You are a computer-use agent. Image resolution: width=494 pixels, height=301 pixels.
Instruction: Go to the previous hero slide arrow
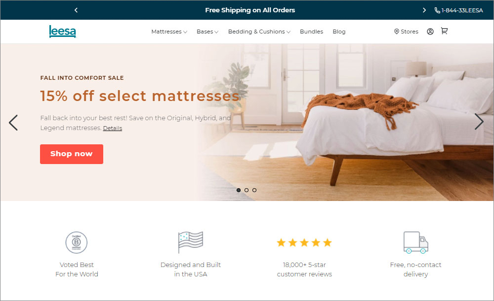click(x=13, y=123)
